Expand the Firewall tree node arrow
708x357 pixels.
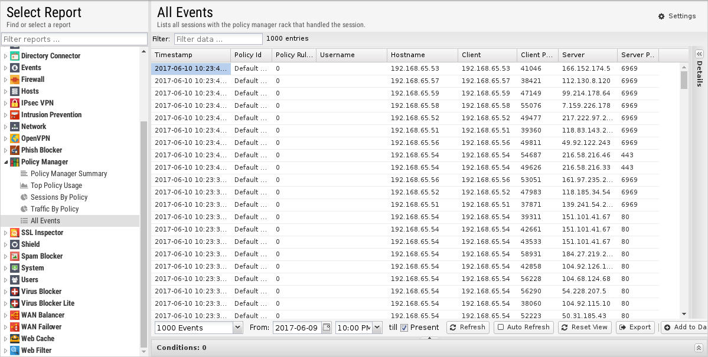(x=6, y=79)
